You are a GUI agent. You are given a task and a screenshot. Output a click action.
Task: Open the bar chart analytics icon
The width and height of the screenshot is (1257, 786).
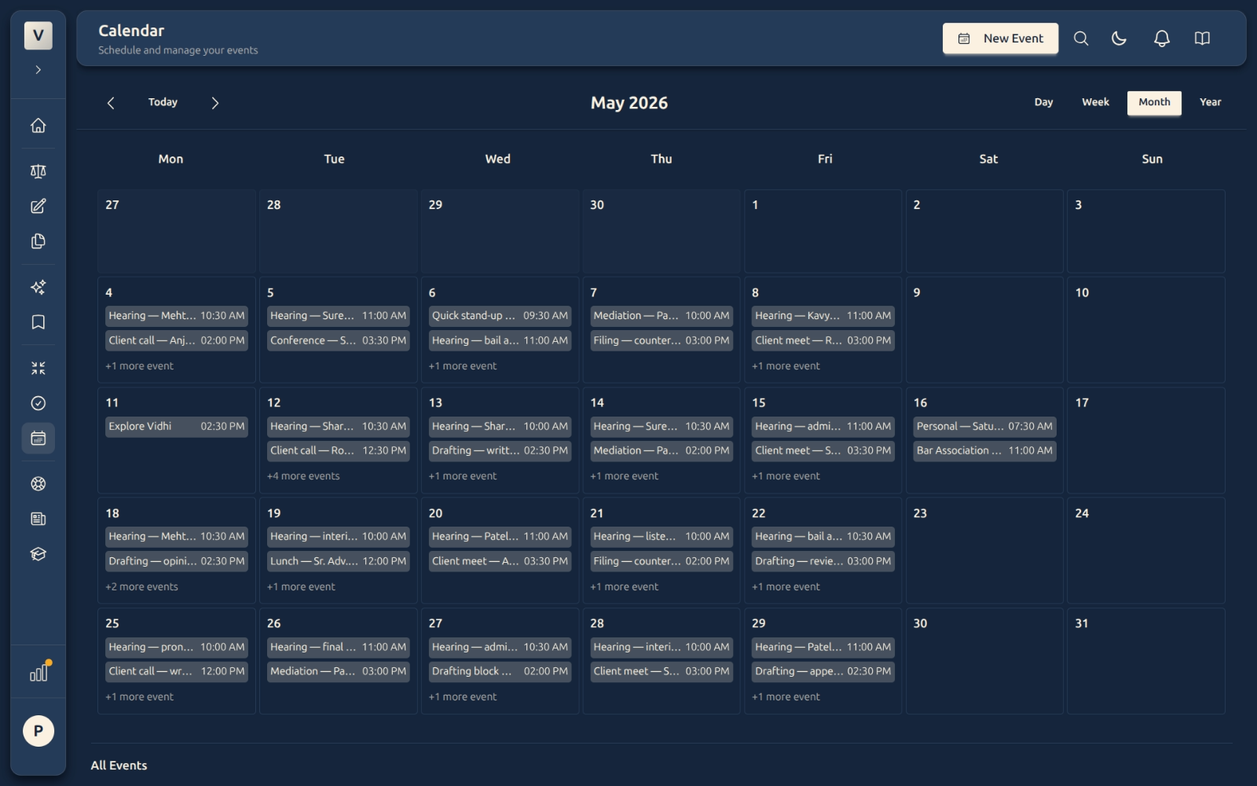click(38, 673)
